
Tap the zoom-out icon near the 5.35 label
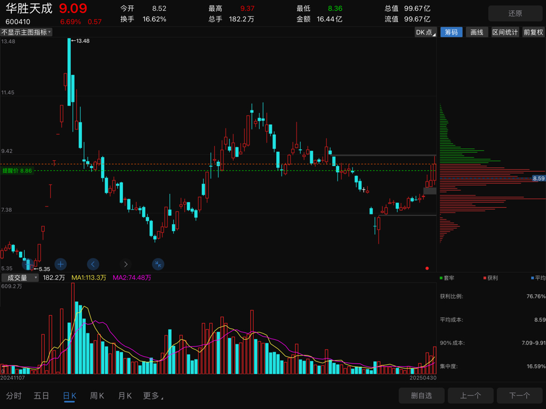28,264
